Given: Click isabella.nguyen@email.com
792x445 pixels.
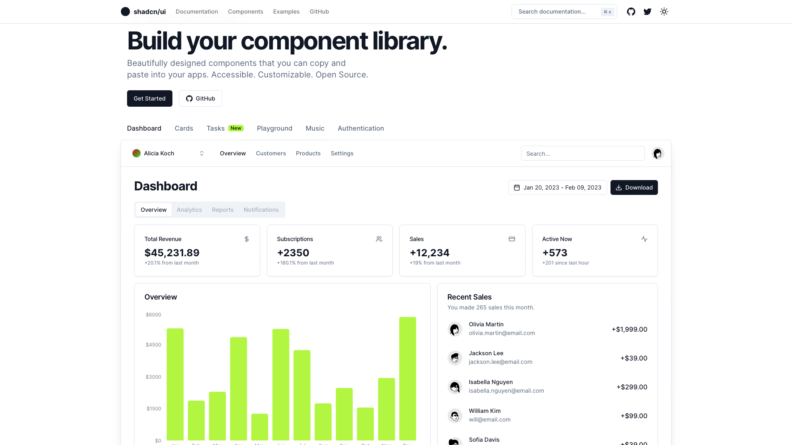Looking at the screenshot, I should coord(507,391).
